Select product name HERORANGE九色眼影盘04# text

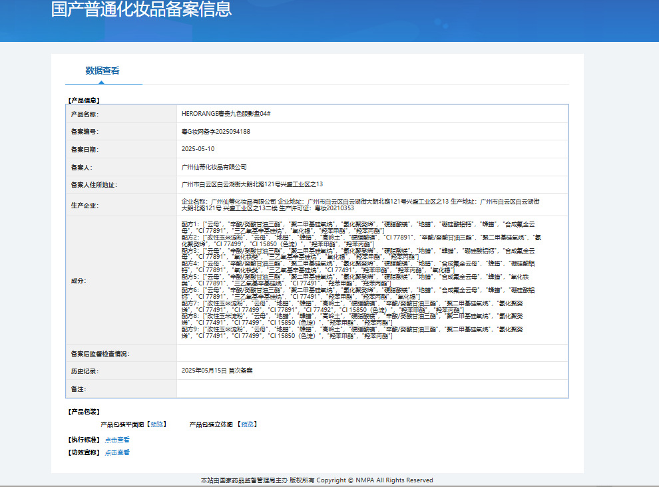pos(226,114)
